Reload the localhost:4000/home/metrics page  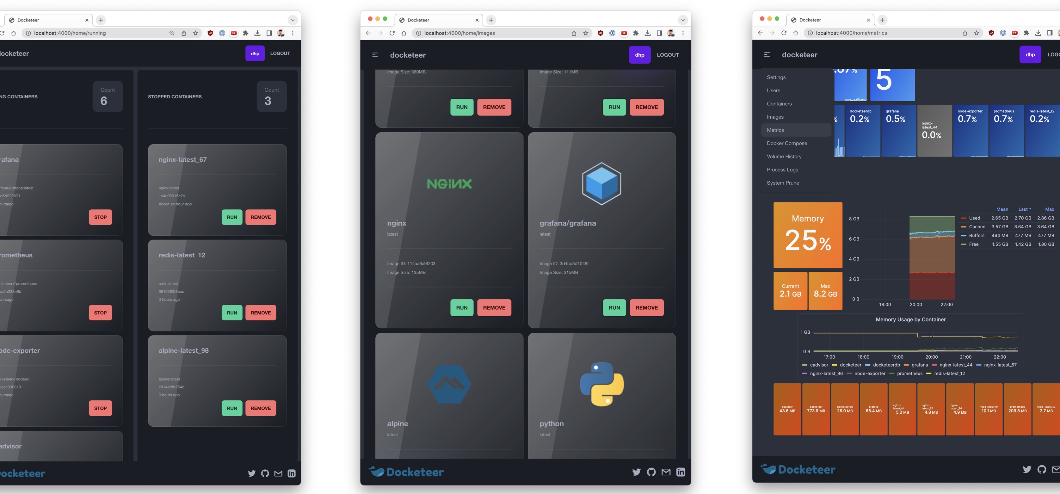point(784,33)
